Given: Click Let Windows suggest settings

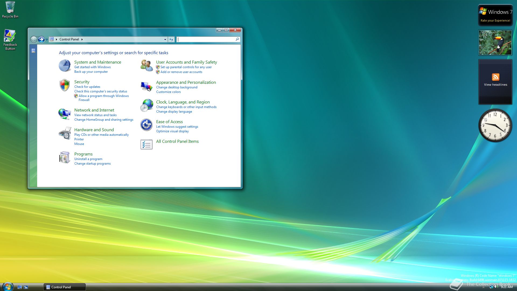Looking at the screenshot, I should click(x=177, y=127).
